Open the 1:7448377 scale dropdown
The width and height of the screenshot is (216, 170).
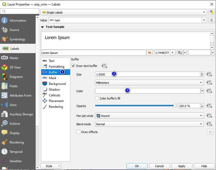click(173, 53)
